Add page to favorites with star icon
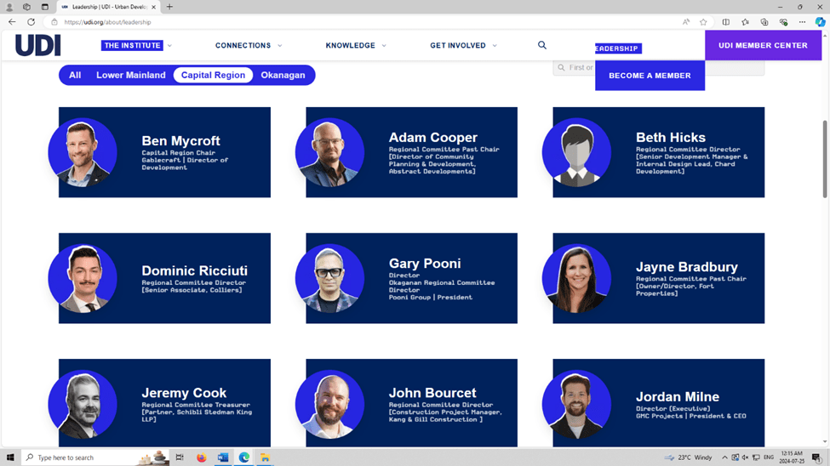 click(703, 22)
